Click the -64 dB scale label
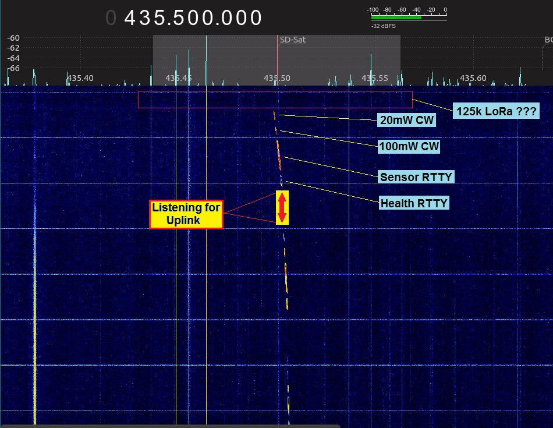This screenshot has height=428, width=553. 13,58
